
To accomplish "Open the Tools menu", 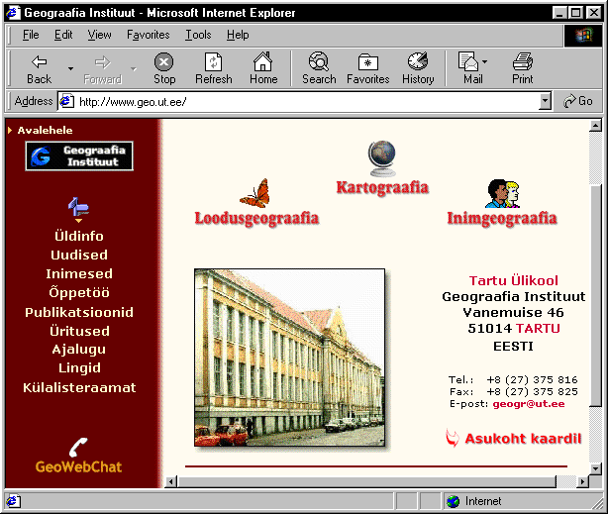I will 198,35.
